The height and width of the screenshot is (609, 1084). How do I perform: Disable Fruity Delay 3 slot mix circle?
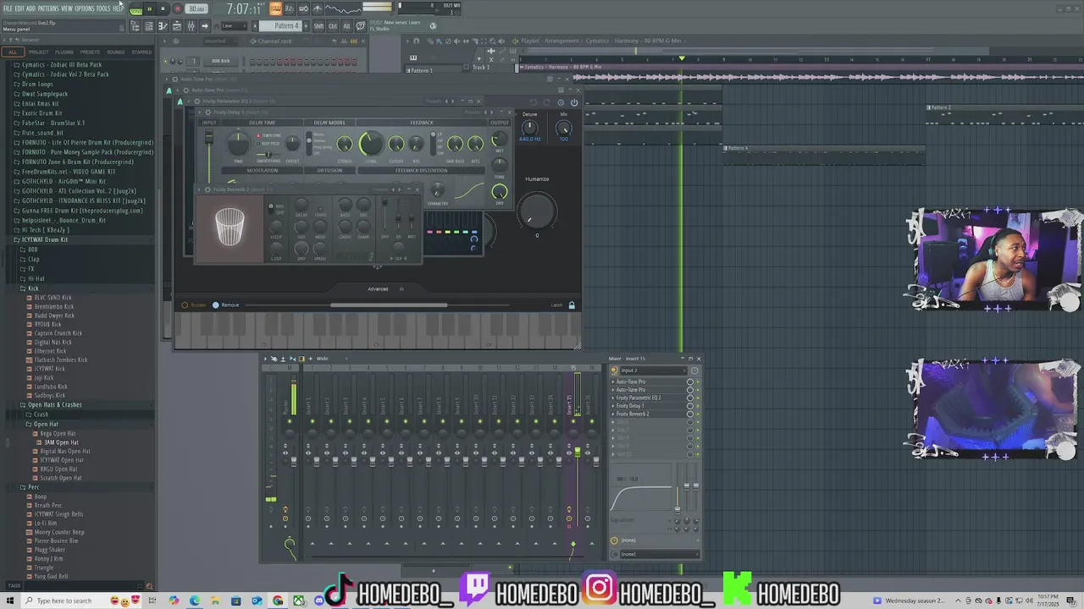click(x=690, y=406)
